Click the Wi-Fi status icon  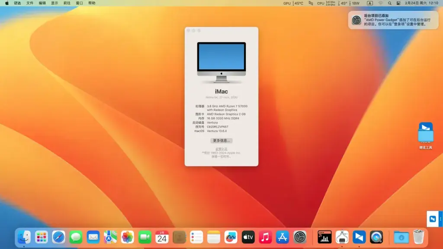[x=381, y=3]
